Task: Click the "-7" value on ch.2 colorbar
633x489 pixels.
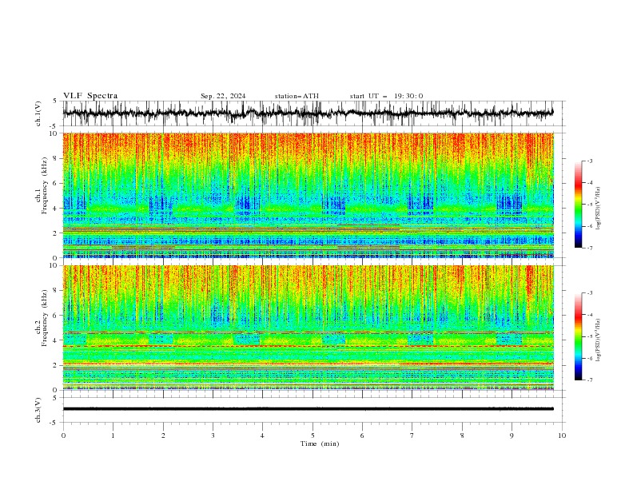Action: pos(590,380)
